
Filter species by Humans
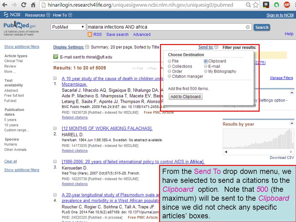(x=10, y=144)
